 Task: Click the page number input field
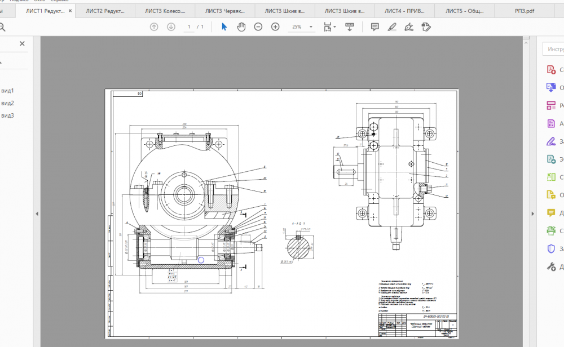(x=189, y=26)
